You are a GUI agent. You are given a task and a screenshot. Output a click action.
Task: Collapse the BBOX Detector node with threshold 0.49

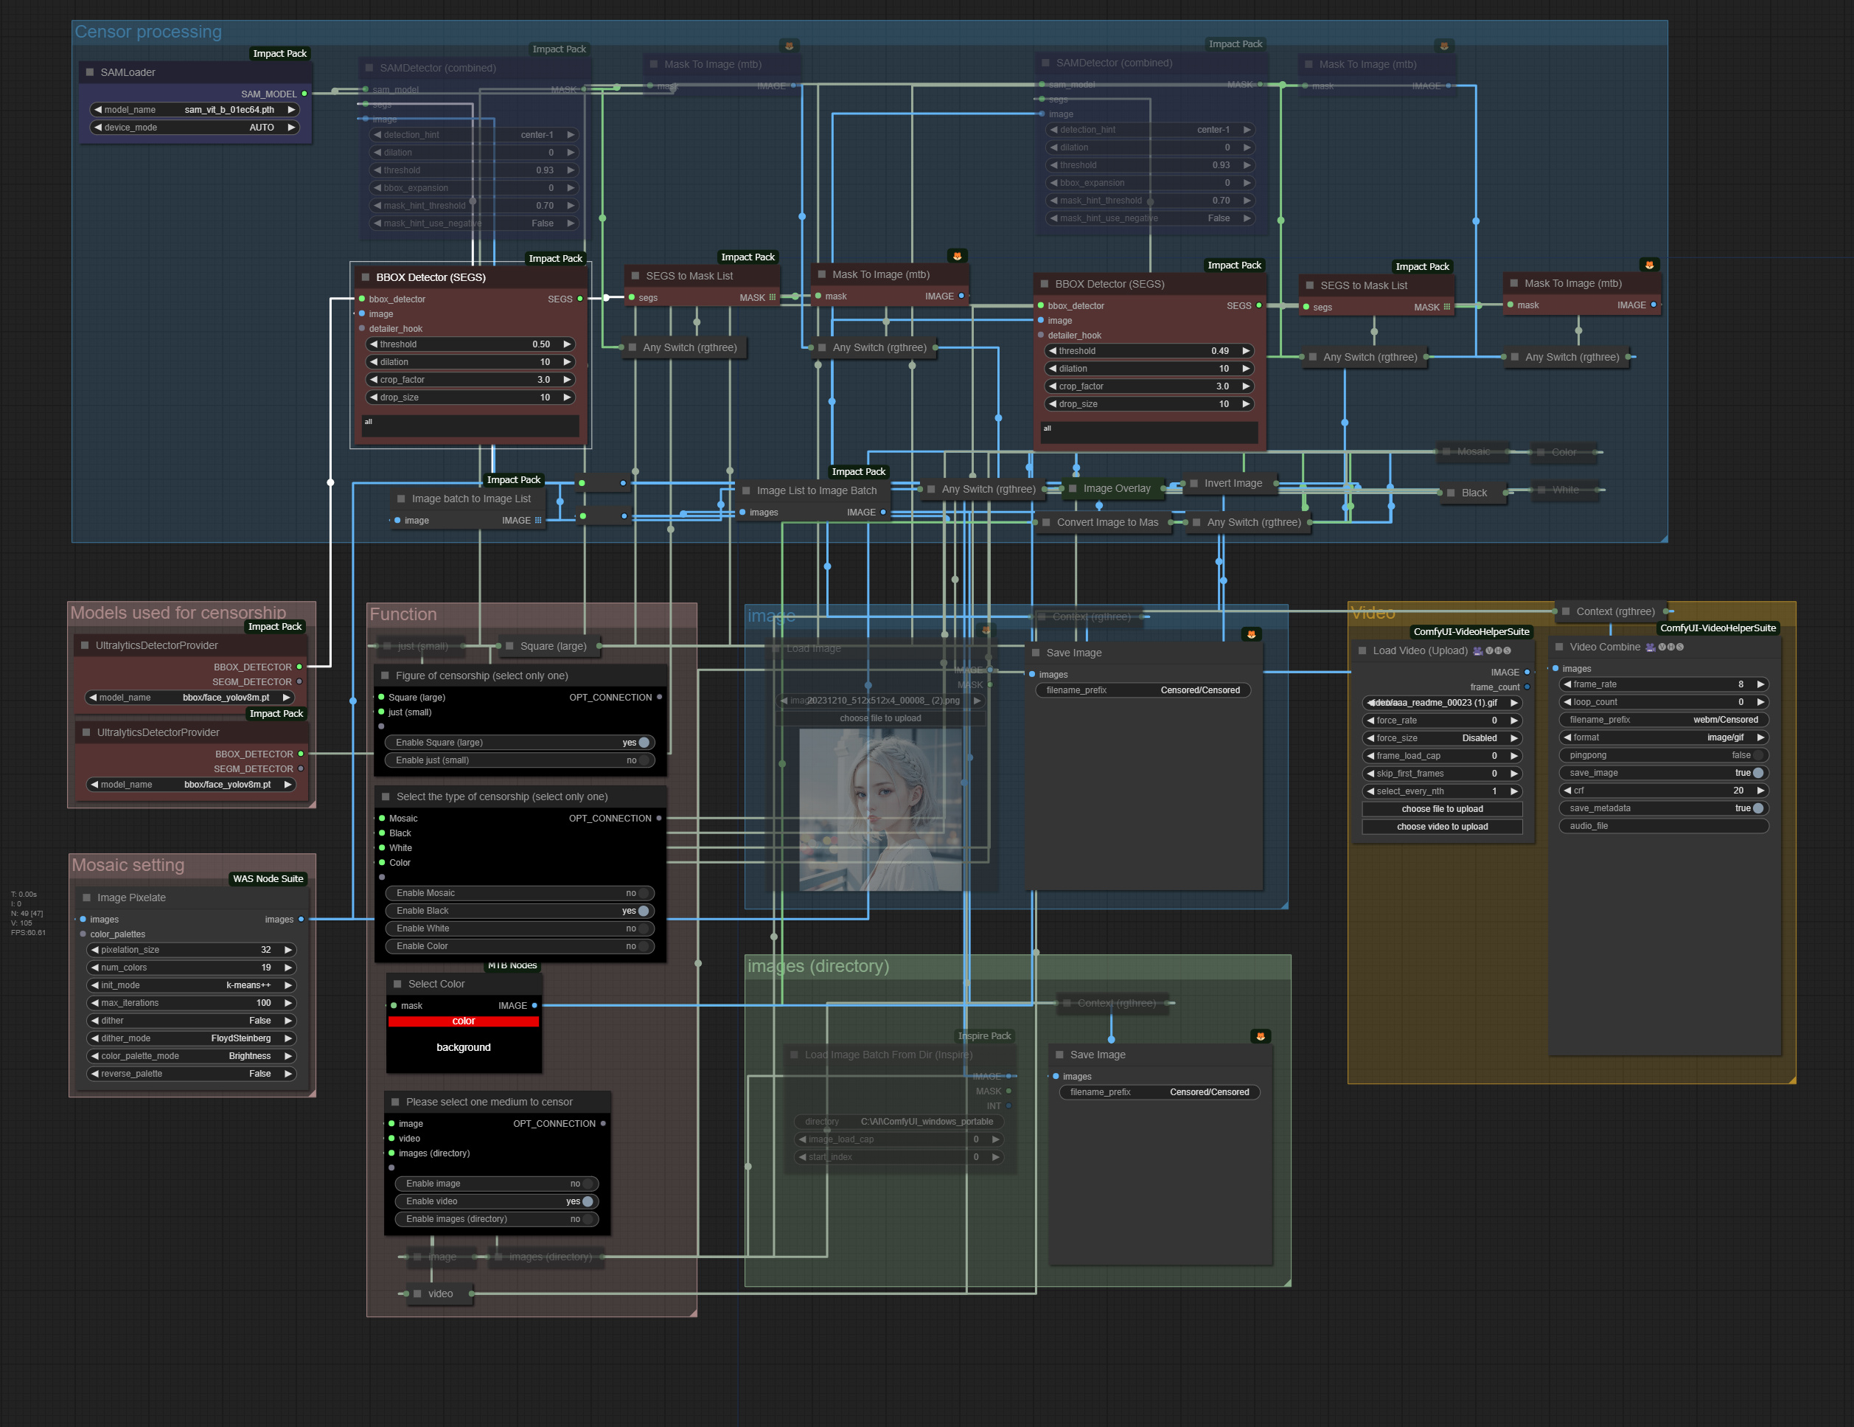coord(1044,284)
